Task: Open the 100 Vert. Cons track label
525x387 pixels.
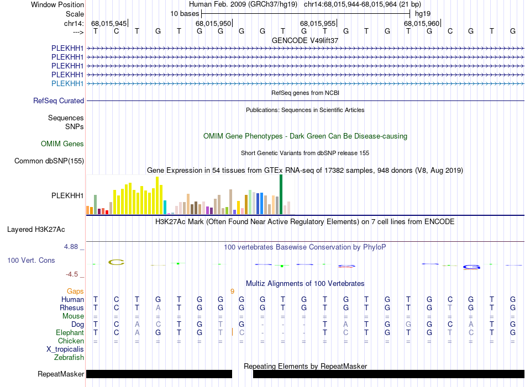Action: click(x=30, y=260)
